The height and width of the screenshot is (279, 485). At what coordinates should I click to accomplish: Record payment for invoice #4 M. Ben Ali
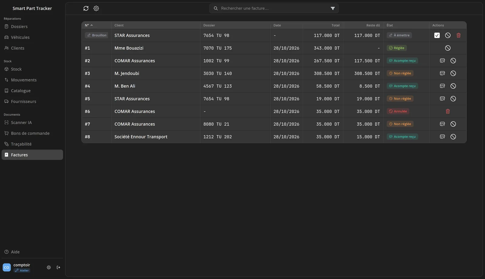442,86
